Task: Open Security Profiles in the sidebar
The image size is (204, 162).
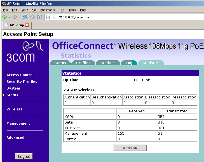Action: click(x=22, y=81)
